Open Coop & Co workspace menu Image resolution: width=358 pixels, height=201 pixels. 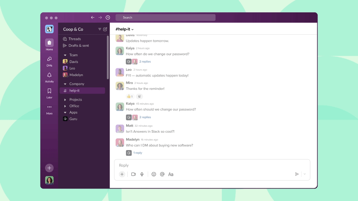tap(73, 29)
